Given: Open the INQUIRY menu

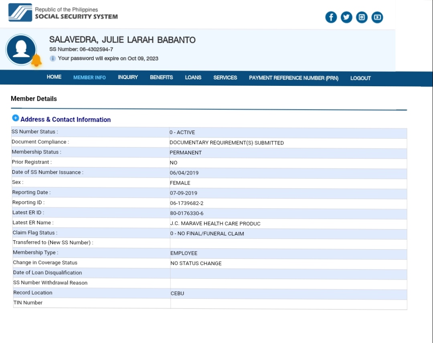Looking at the screenshot, I should pos(128,77).
